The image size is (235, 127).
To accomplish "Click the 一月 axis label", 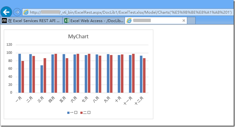I will coord(19,99).
